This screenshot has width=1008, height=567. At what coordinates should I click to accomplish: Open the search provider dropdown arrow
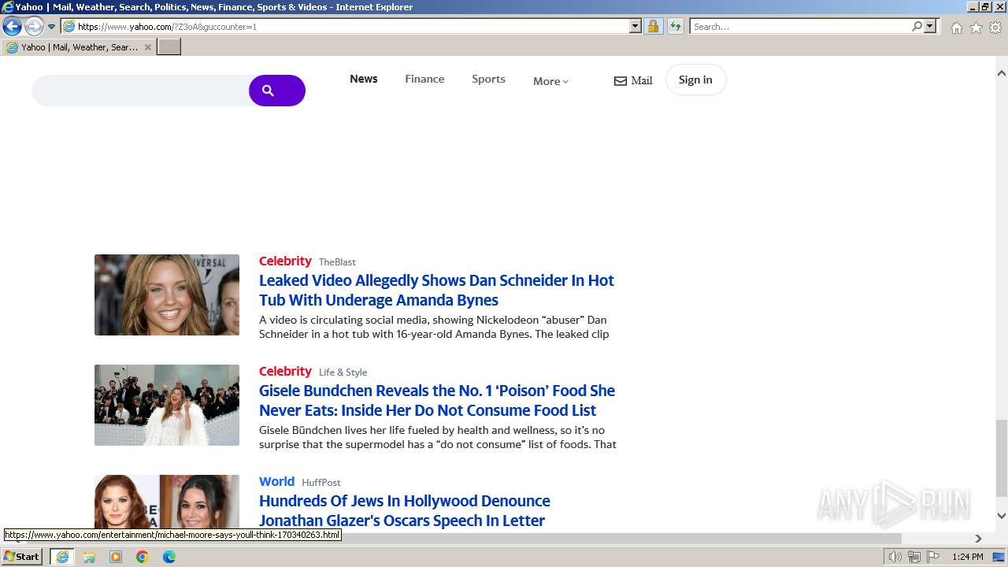pyautogui.click(x=930, y=27)
